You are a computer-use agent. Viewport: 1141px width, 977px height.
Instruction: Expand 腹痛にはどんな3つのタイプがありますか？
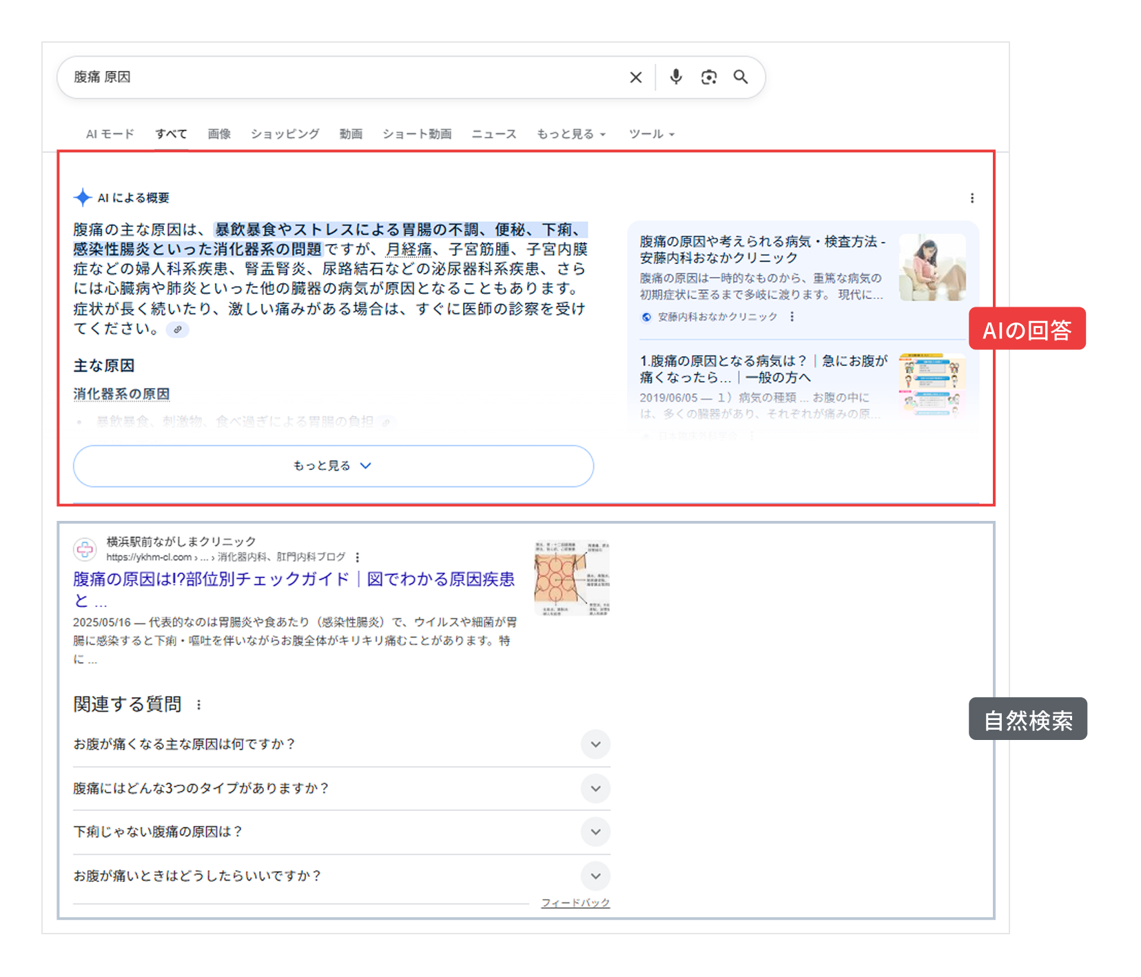(595, 788)
